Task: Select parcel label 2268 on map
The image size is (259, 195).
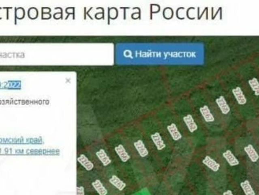Action: point(223,105)
